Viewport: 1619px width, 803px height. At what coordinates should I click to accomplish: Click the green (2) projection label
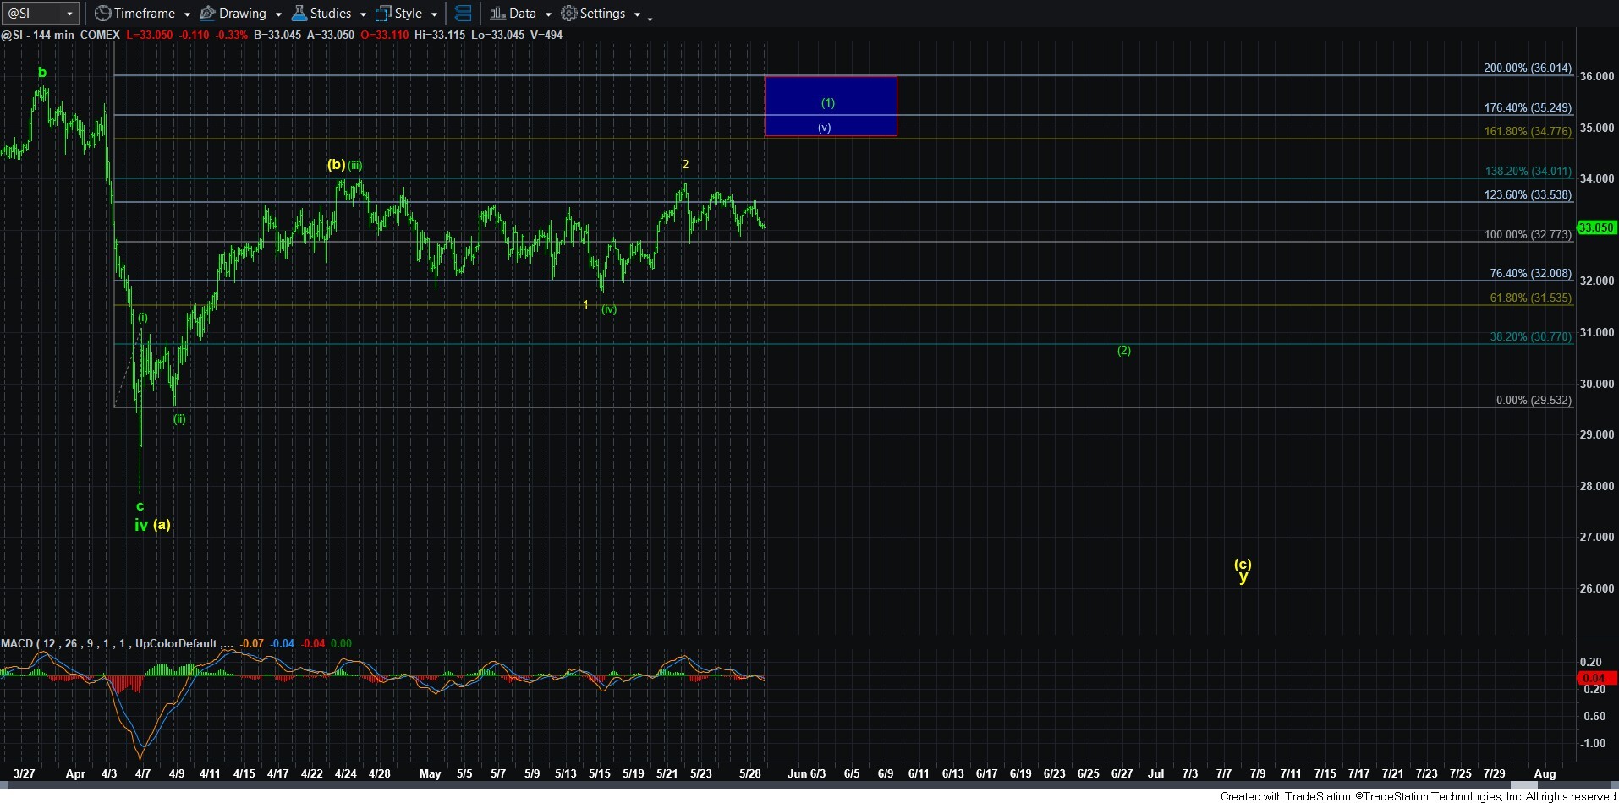1124,350
